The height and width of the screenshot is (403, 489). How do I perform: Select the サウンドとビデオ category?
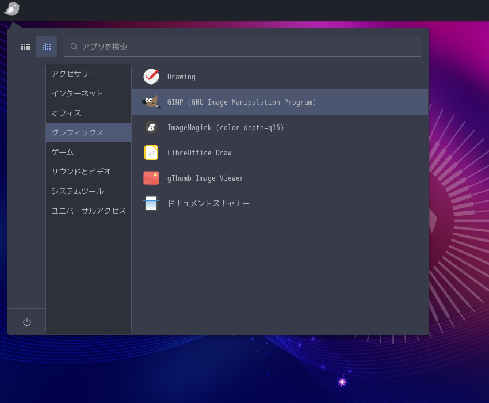tap(89, 172)
